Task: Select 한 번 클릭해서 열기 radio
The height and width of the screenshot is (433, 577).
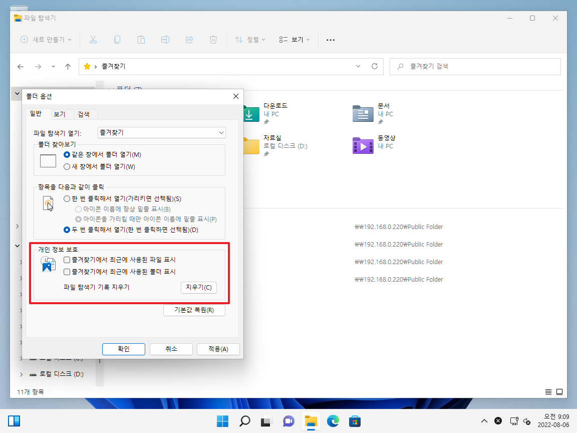Action: click(67, 199)
